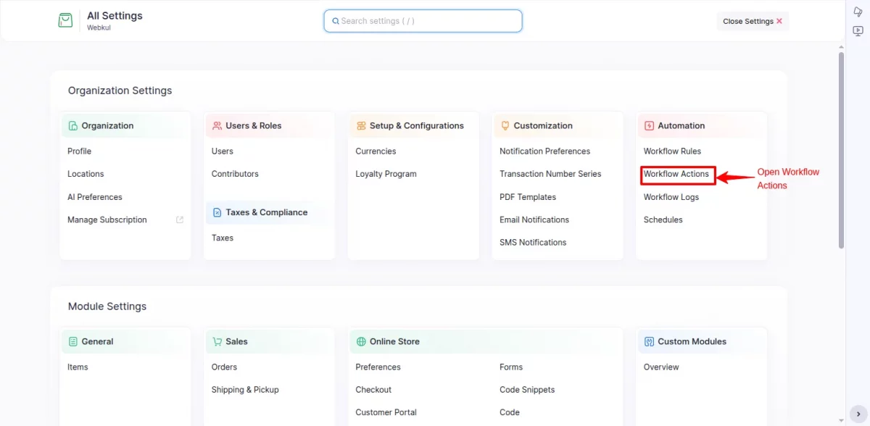
Task: Open Checkout settings
Action: pos(373,390)
